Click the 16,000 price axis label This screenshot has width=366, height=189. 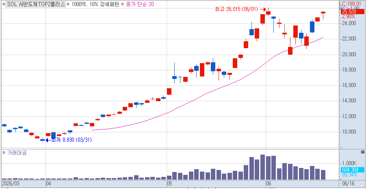pyautogui.click(x=349, y=85)
